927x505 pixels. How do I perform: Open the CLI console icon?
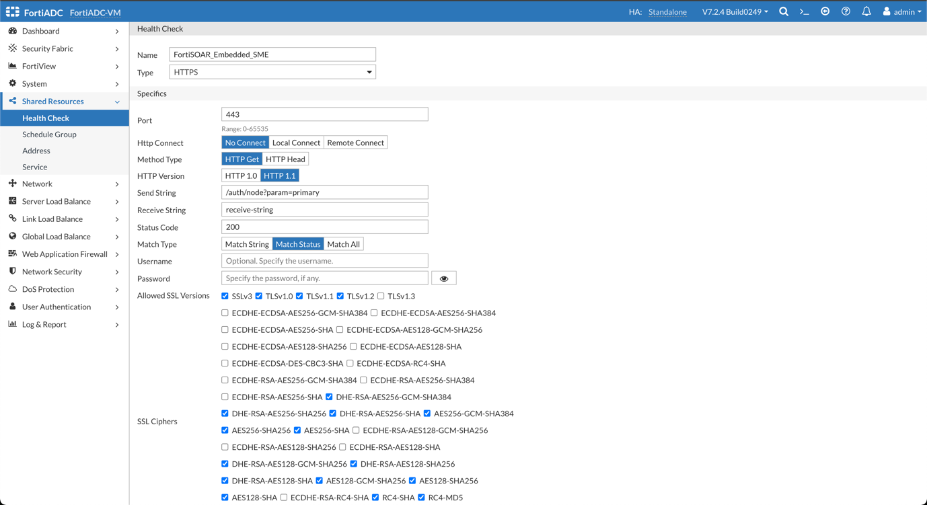pyautogui.click(x=804, y=11)
